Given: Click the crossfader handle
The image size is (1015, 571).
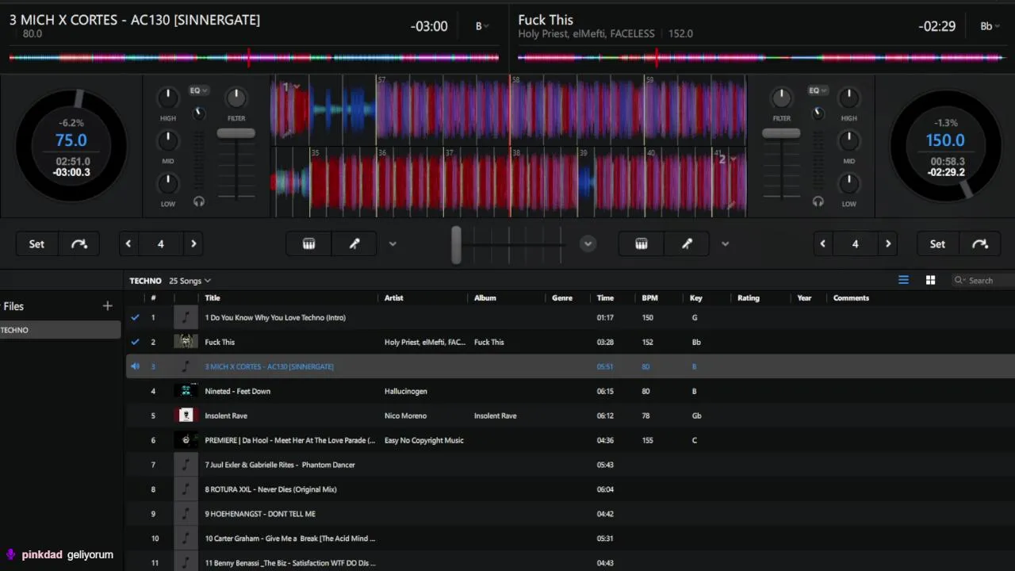Looking at the screenshot, I should [x=456, y=244].
